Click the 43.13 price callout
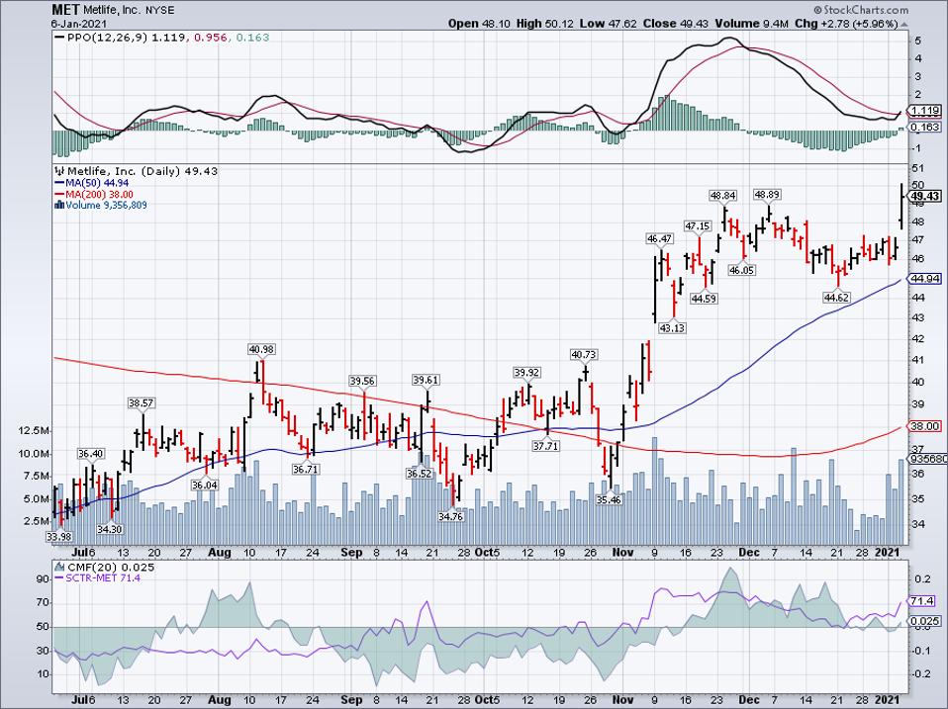 [672, 328]
